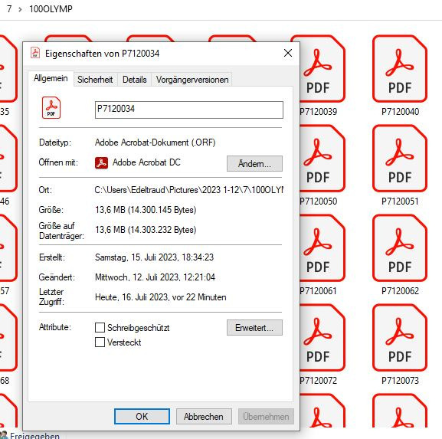Screen dimensions: 442x439
Task: Click the Geändert date Mittwoch, 12. Juli 2023
Action: click(x=155, y=277)
